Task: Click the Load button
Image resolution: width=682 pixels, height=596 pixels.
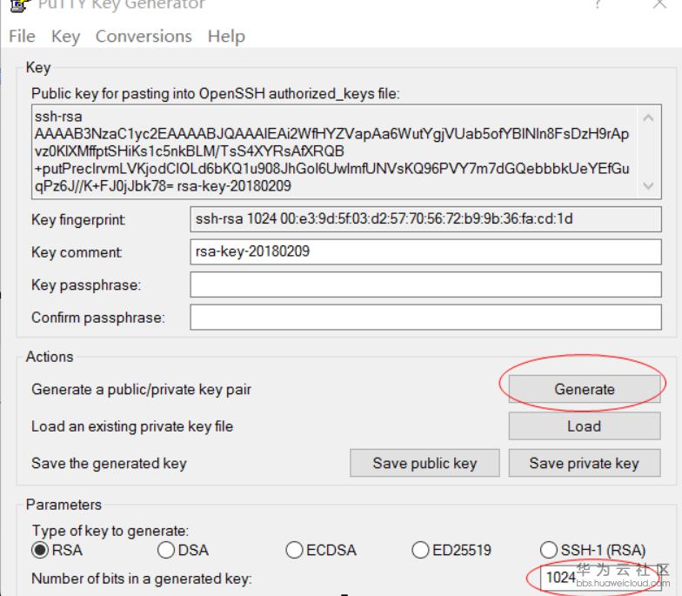Action: click(585, 426)
